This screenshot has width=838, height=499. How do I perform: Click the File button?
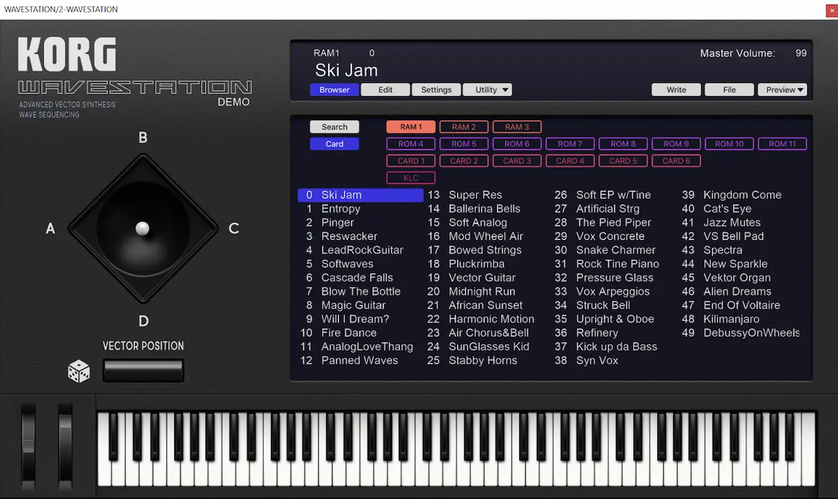click(729, 90)
